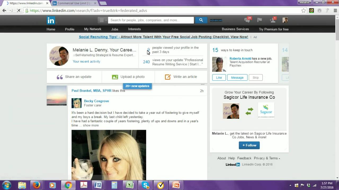Focus the people and jobs search field
Screen dimensions: 339x190
click(151, 20)
